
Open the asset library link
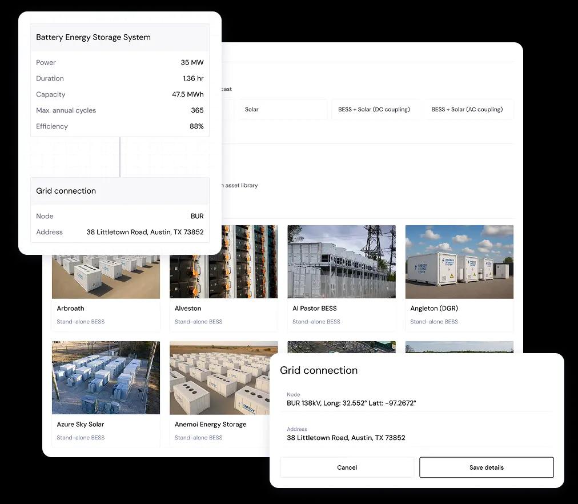pyautogui.click(x=239, y=185)
